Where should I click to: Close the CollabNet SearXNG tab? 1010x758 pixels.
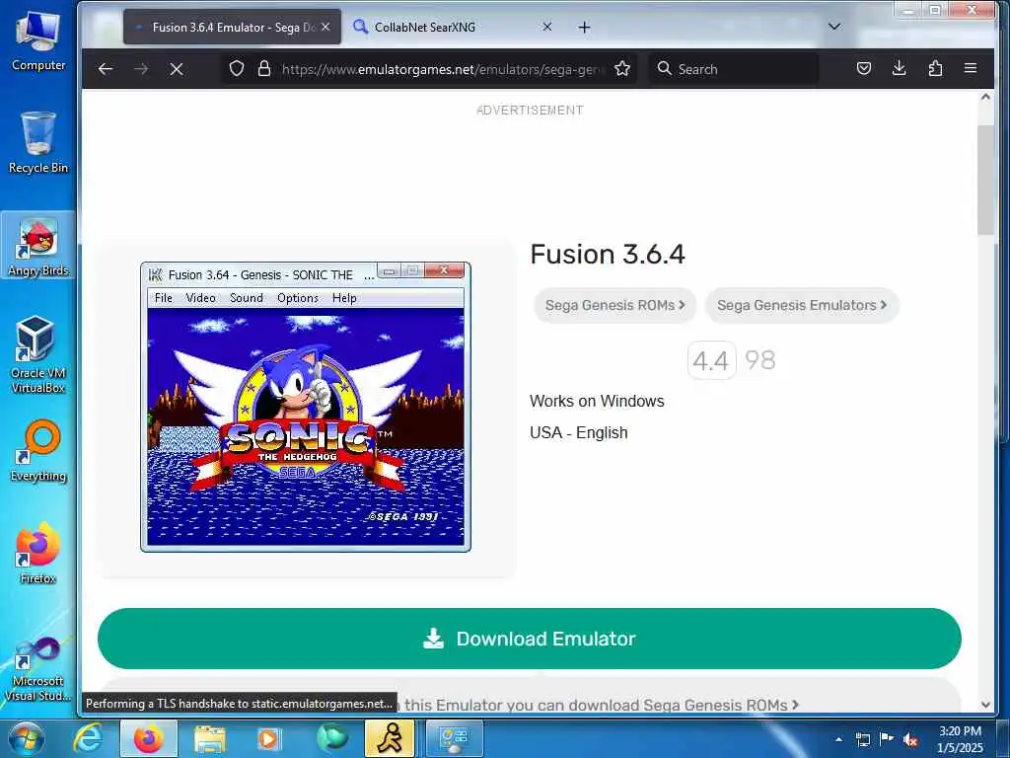(x=546, y=27)
